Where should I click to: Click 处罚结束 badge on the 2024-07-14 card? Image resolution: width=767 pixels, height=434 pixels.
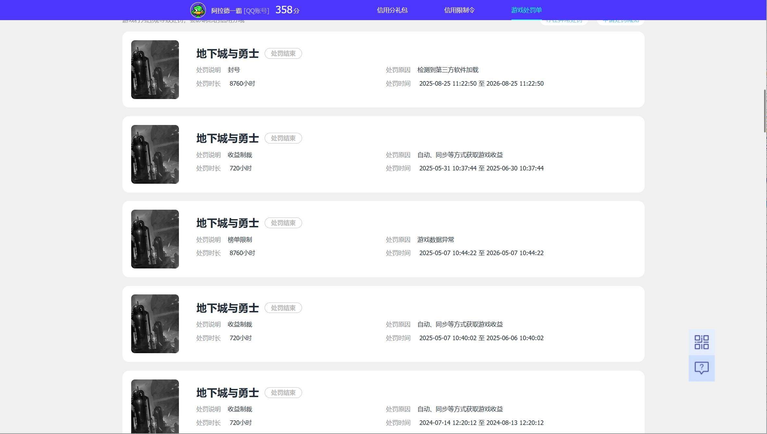point(283,393)
